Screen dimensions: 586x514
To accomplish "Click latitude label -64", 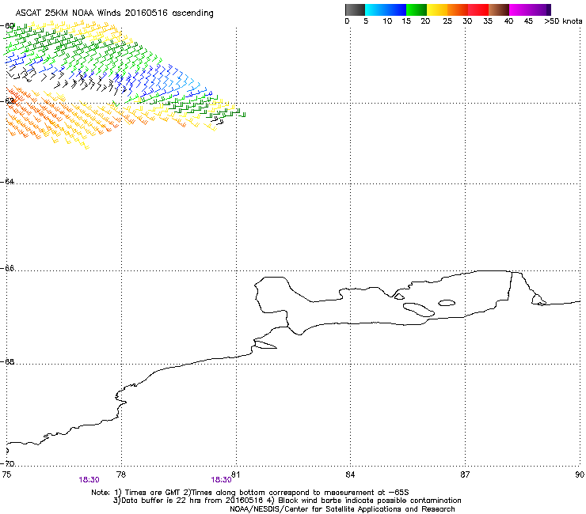I will point(7,181).
